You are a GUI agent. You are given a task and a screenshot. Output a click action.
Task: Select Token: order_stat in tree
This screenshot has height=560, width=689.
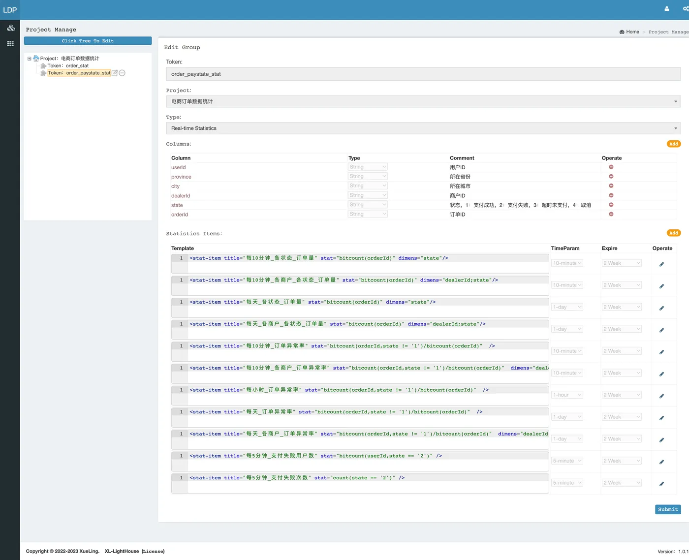click(68, 65)
